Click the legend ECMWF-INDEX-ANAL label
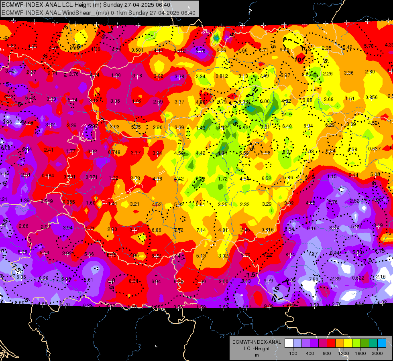 257,342
